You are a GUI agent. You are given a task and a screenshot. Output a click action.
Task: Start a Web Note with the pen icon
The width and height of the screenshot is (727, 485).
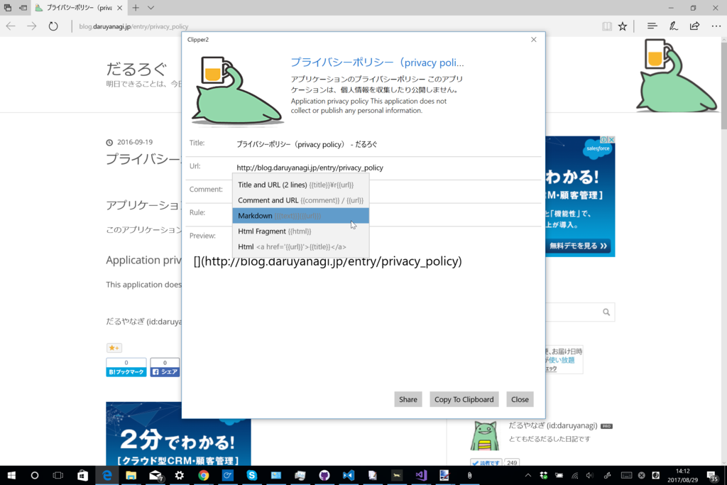[x=673, y=26]
